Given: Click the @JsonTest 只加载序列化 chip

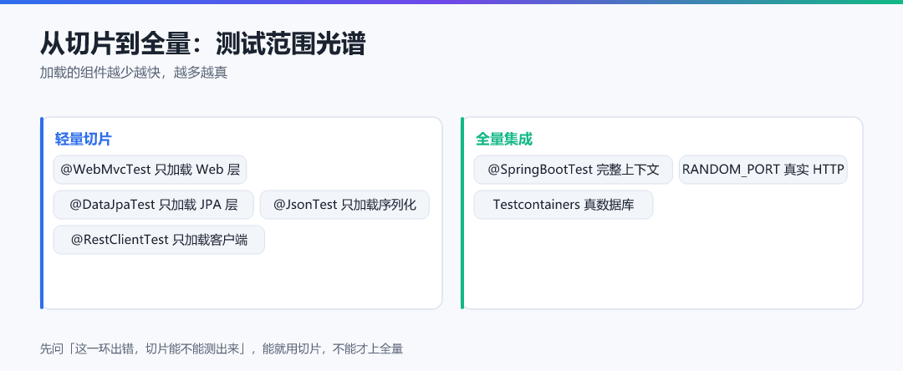Looking at the screenshot, I should pyautogui.click(x=344, y=205).
